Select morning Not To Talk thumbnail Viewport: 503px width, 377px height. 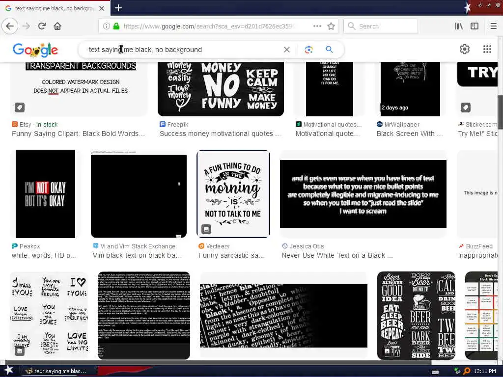click(x=233, y=193)
